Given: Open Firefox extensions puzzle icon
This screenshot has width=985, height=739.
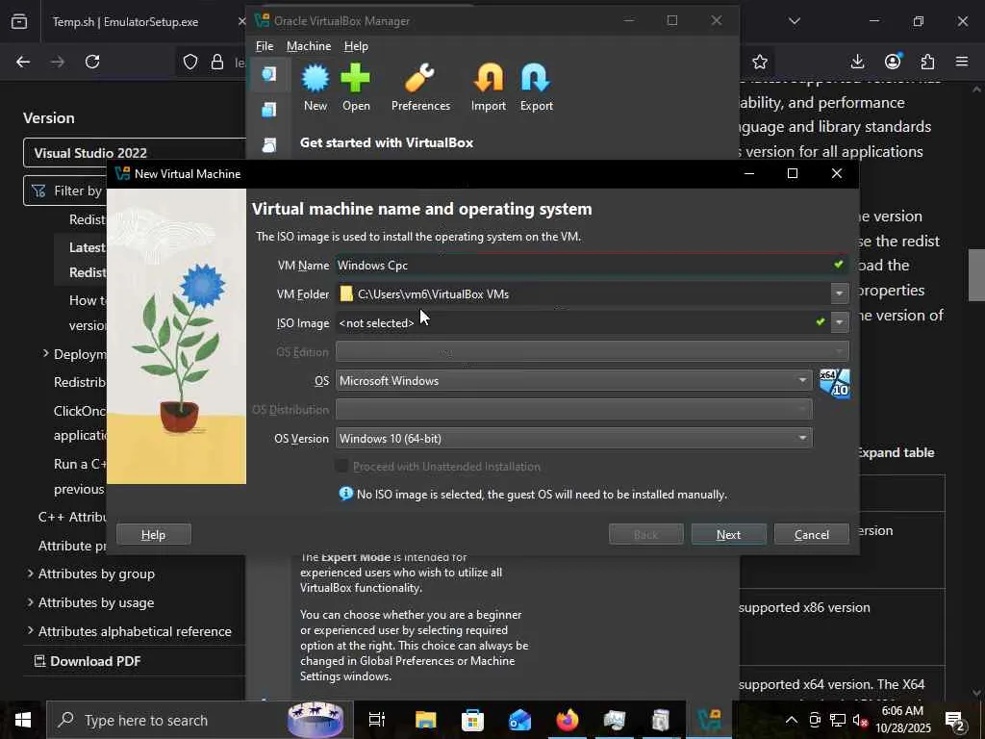Looking at the screenshot, I should click(x=927, y=62).
